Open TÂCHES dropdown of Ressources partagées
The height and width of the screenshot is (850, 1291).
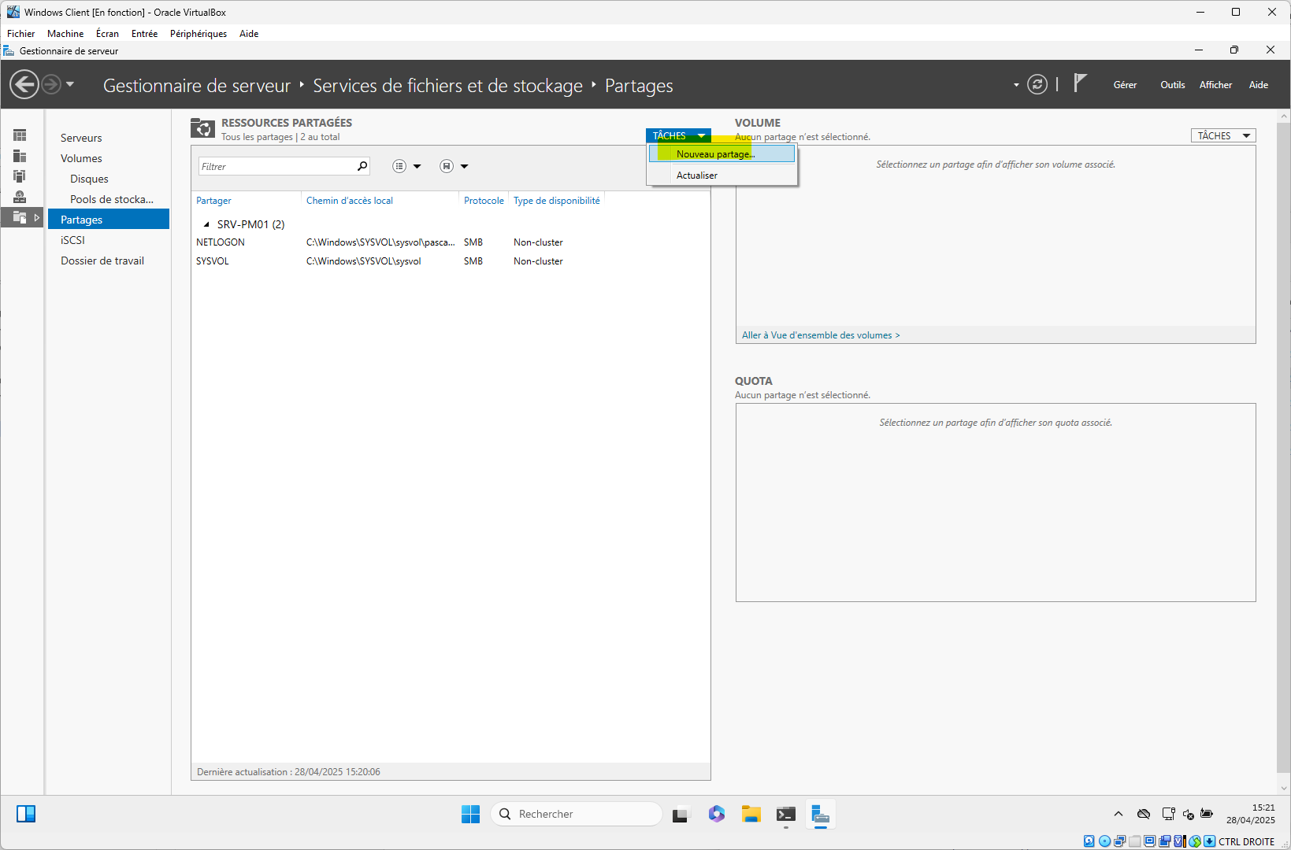coord(678,135)
